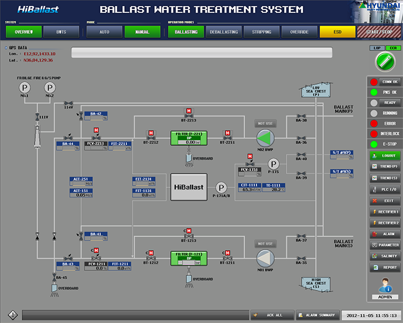Select OVERRIDE operation mode
Screen dimensions: 403x323
[x=299, y=32]
